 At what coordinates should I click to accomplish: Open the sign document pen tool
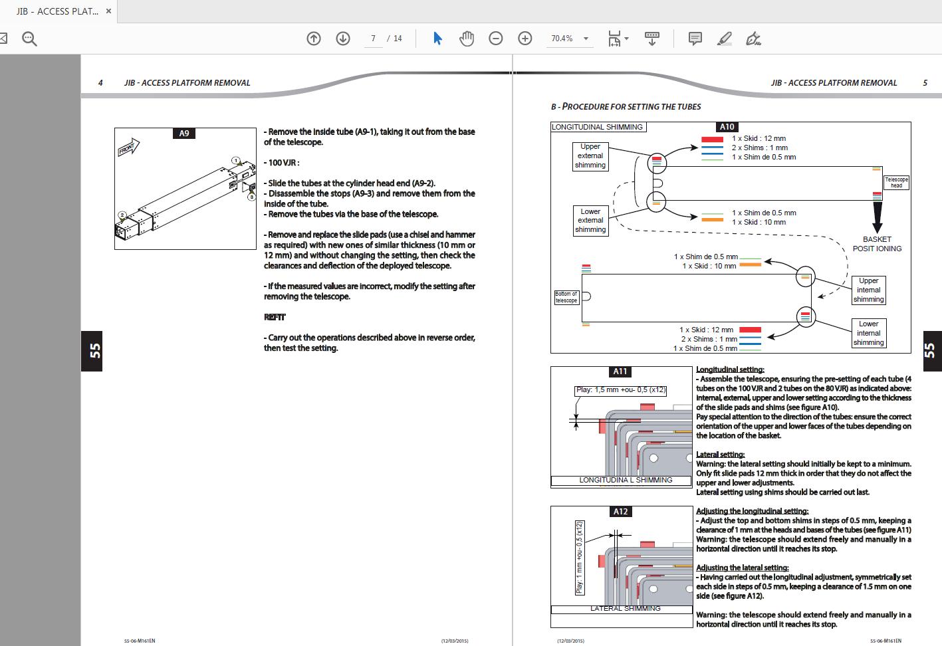(x=753, y=39)
